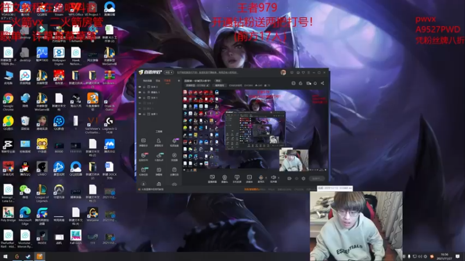Open the Logitech G HUB desktop shortcut
The width and height of the screenshot is (465, 261).
(109, 125)
